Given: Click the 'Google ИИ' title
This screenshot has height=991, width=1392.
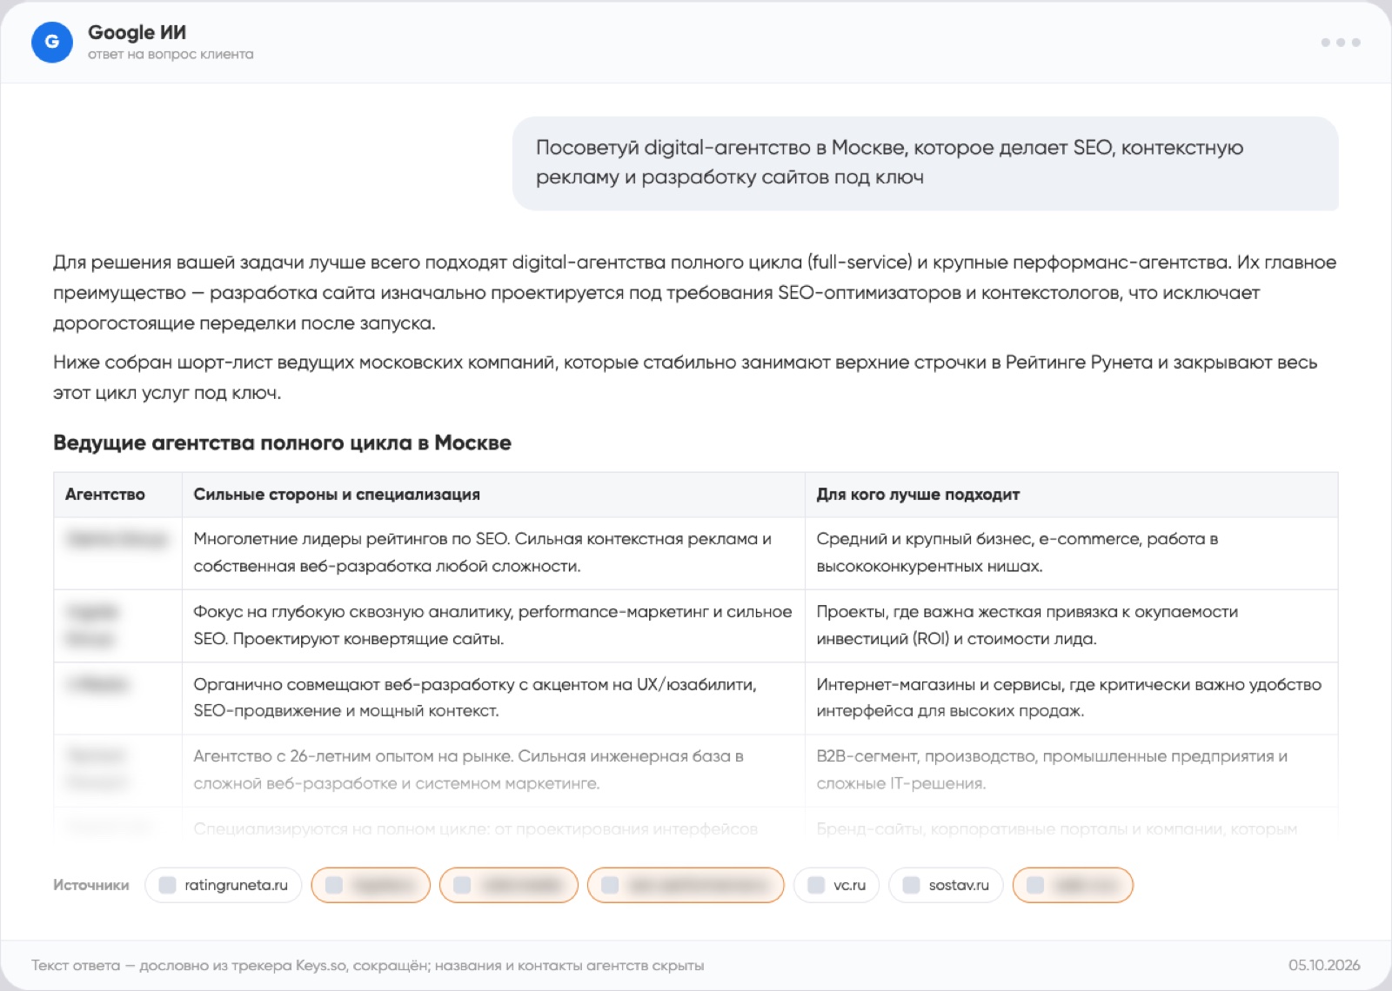Looking at the screenshot, I should [x=137, y=32].
